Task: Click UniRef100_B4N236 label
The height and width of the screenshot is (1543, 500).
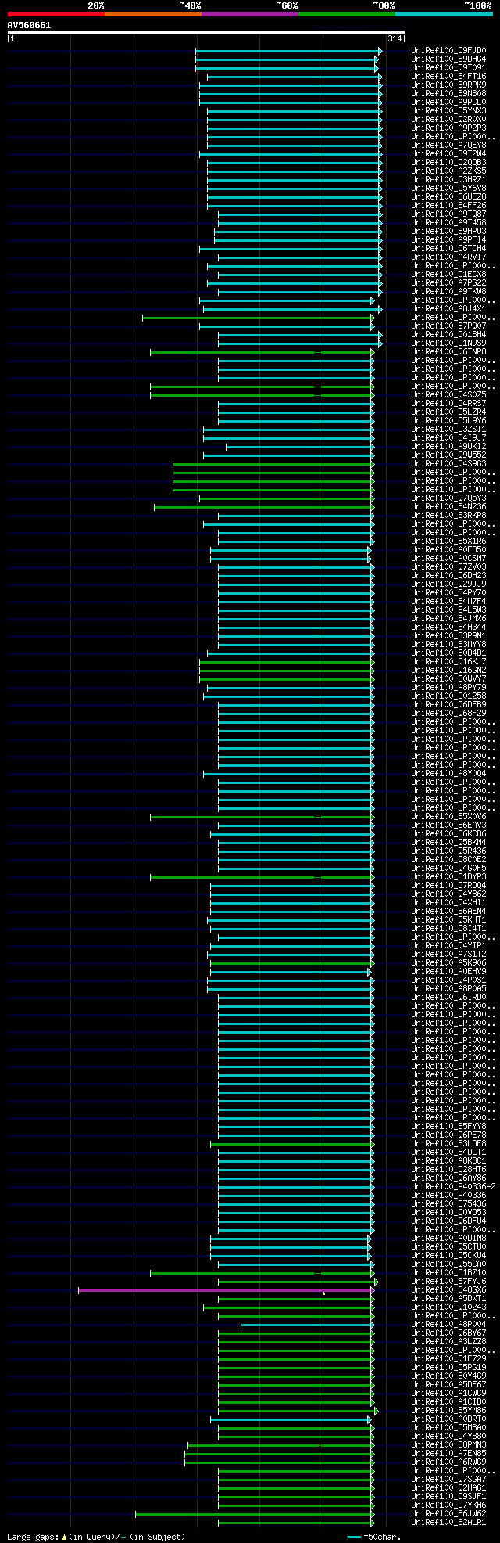Action: [x=448, y=506]
